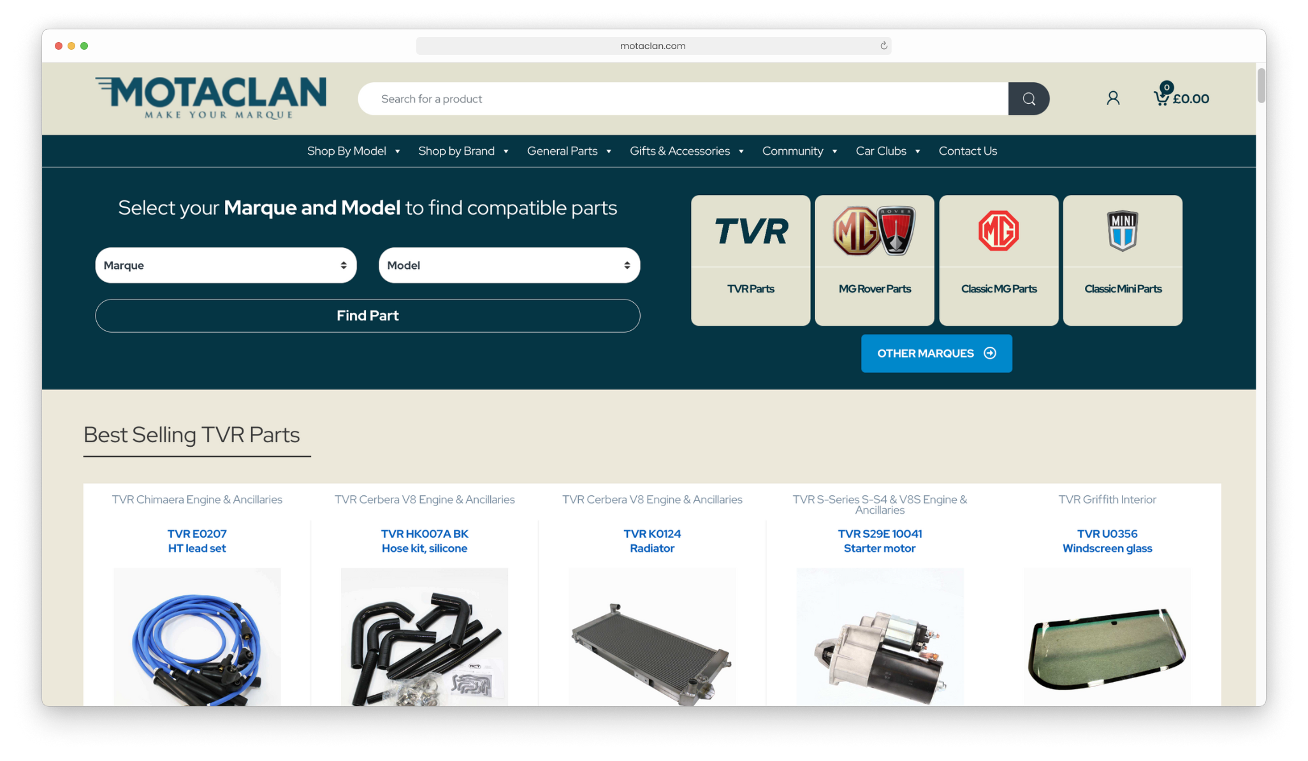Image resolution: width=1308 pixels, height=761 pixels.
Task: Click the Contact Us menu item
Action: pyautogui.click(x=968, y=151)
